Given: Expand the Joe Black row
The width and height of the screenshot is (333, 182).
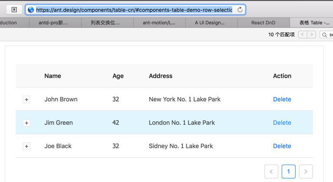Looking at the screenshot, I should [26, 146].
